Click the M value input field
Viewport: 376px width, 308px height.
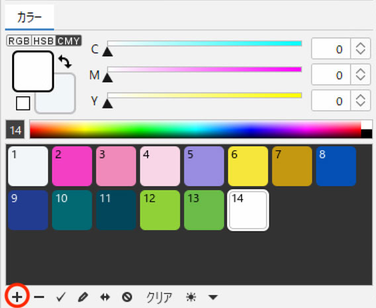coord(331,75)
